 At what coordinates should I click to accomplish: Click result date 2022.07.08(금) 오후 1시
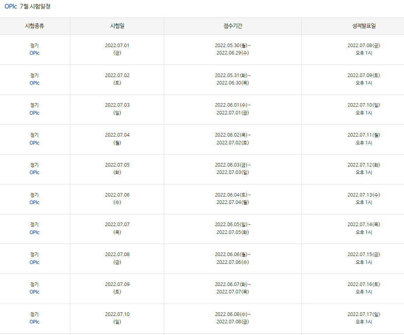pos(364,49)
